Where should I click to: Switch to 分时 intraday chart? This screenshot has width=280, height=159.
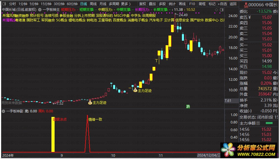tap(12, 4)
